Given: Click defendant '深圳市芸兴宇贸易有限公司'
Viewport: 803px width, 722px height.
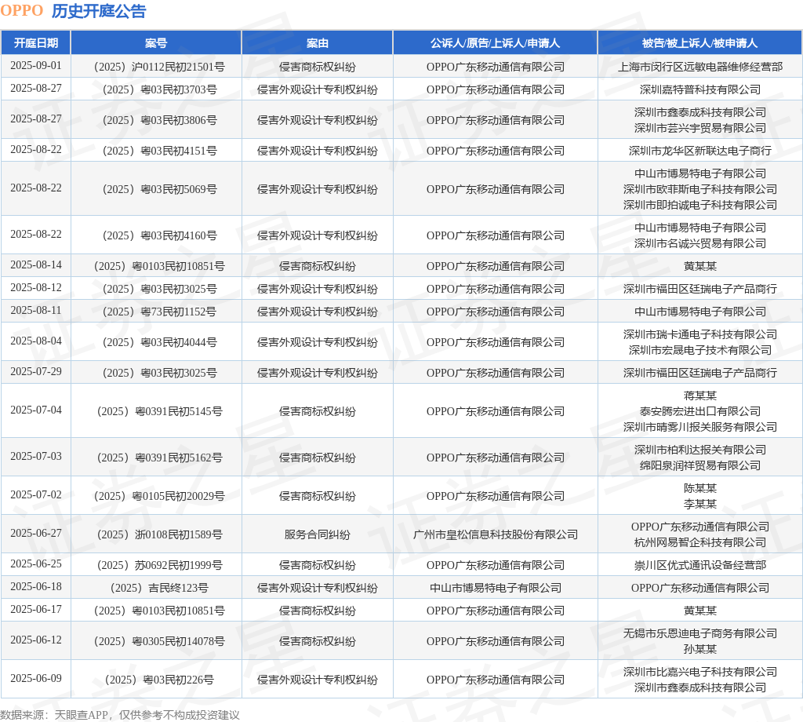Looking at the screenshot, I should pos(700,128).
